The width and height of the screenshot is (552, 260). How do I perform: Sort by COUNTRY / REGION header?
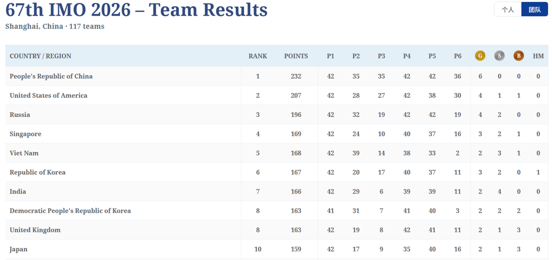[40, 56]
